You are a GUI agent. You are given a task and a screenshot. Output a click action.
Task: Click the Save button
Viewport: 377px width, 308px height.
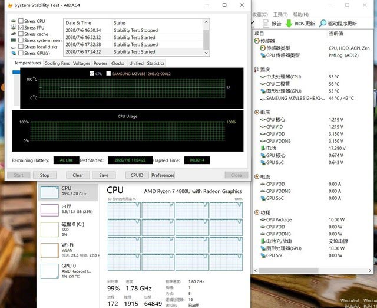104,175
